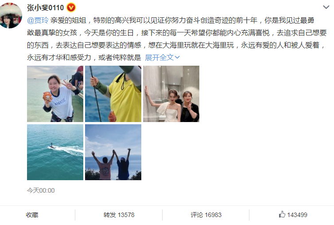This screenshot has width=334, height=225.
Task: Click the thumbs-up like icon
Action: coord(282,214)
